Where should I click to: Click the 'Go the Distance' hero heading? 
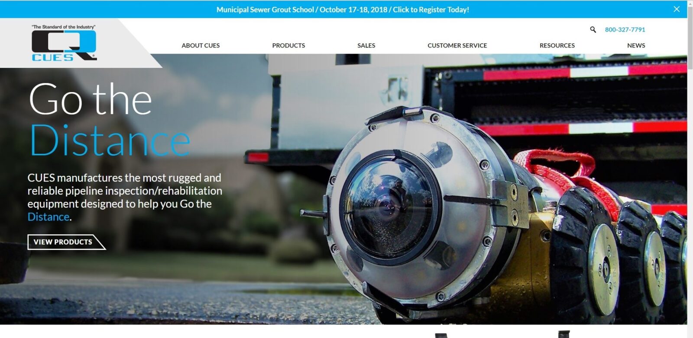pyautogui.click(x=110, y=120)
